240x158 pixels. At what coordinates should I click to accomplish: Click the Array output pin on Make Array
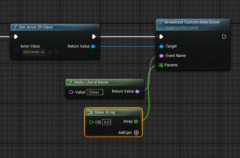point(136,121)
